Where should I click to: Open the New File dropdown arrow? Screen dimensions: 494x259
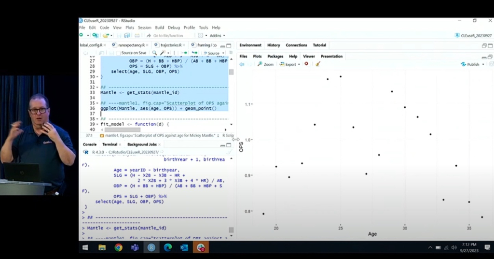pyautogui.click(x=88, y=36)
